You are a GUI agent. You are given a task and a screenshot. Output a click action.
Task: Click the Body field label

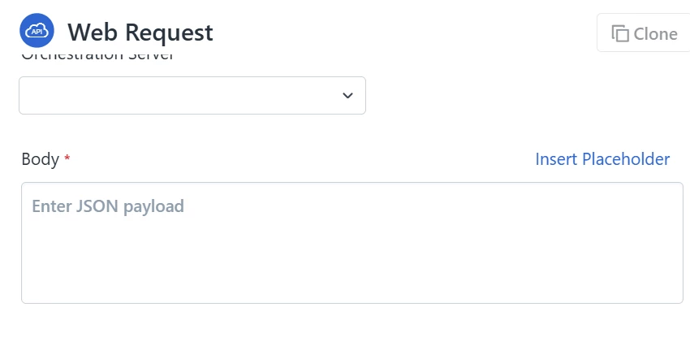(x=40, y=159)
